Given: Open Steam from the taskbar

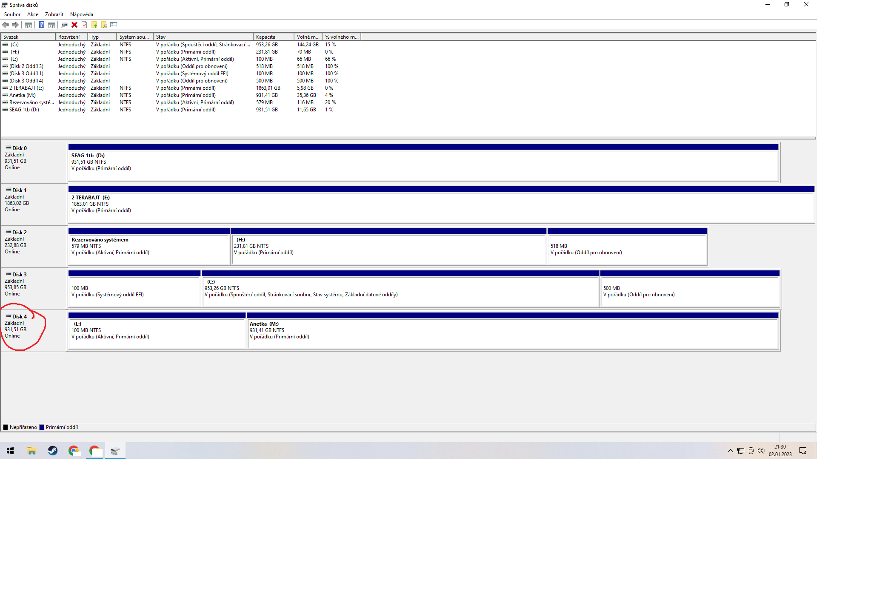Looking at the screenshot, I should click(x=53, y=451).
